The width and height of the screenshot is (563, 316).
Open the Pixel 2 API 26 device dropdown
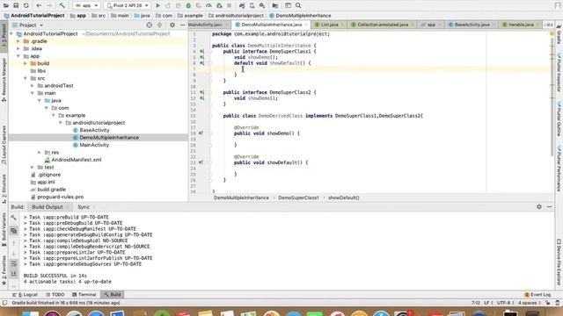(128, 6)
